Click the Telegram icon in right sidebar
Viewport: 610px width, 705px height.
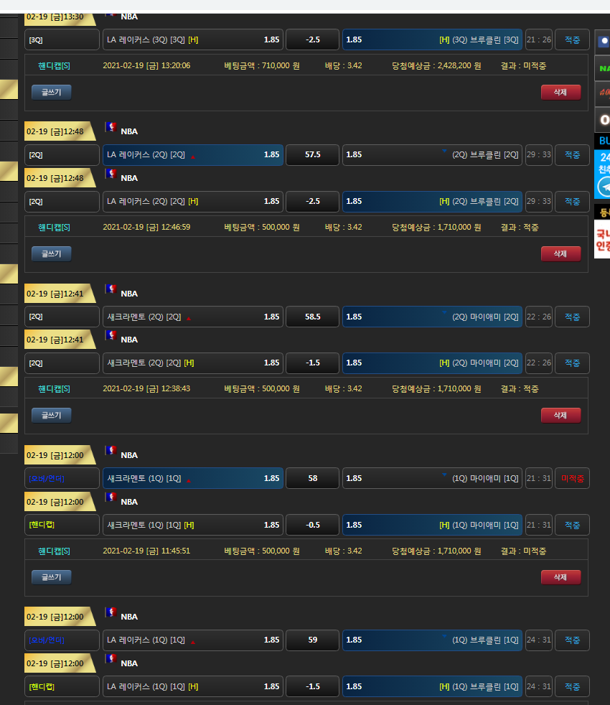(604, 187)
